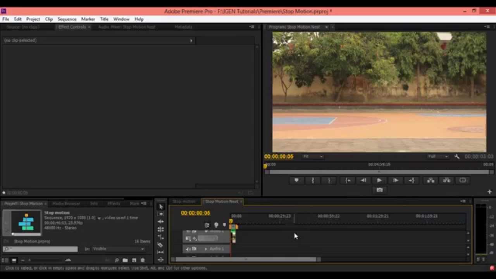Viewport: 496px width, 279px height.
Task: Open the In: Visible dropdown in Project panel
Action: coord(118,249)
